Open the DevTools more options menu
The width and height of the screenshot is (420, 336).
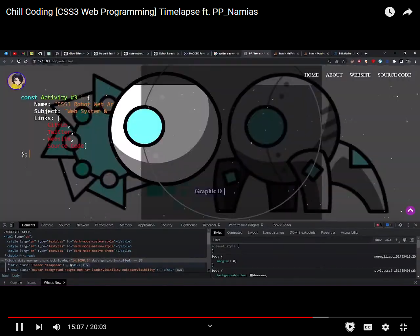point(408,225)
